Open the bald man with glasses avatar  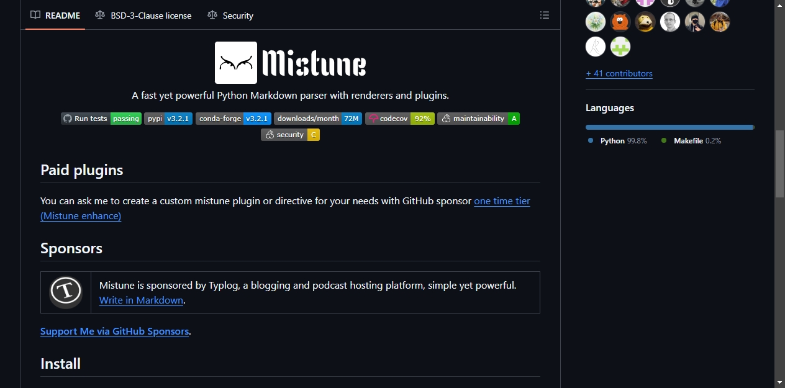coord(670,22)
